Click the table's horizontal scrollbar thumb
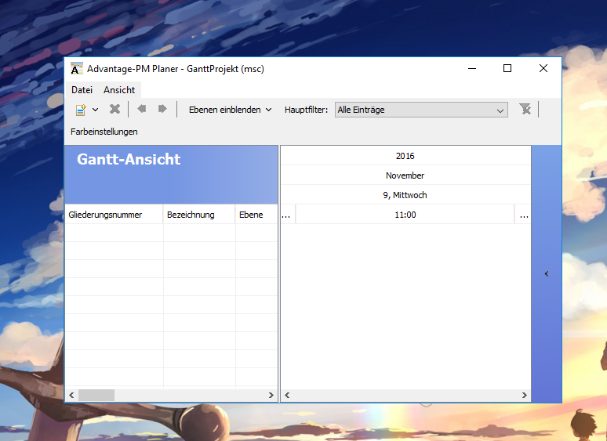The image size is (607, 441). pyautogui.click(x=96, y=395)
